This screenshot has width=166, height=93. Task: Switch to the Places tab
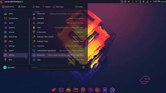[x=22, y=7]
